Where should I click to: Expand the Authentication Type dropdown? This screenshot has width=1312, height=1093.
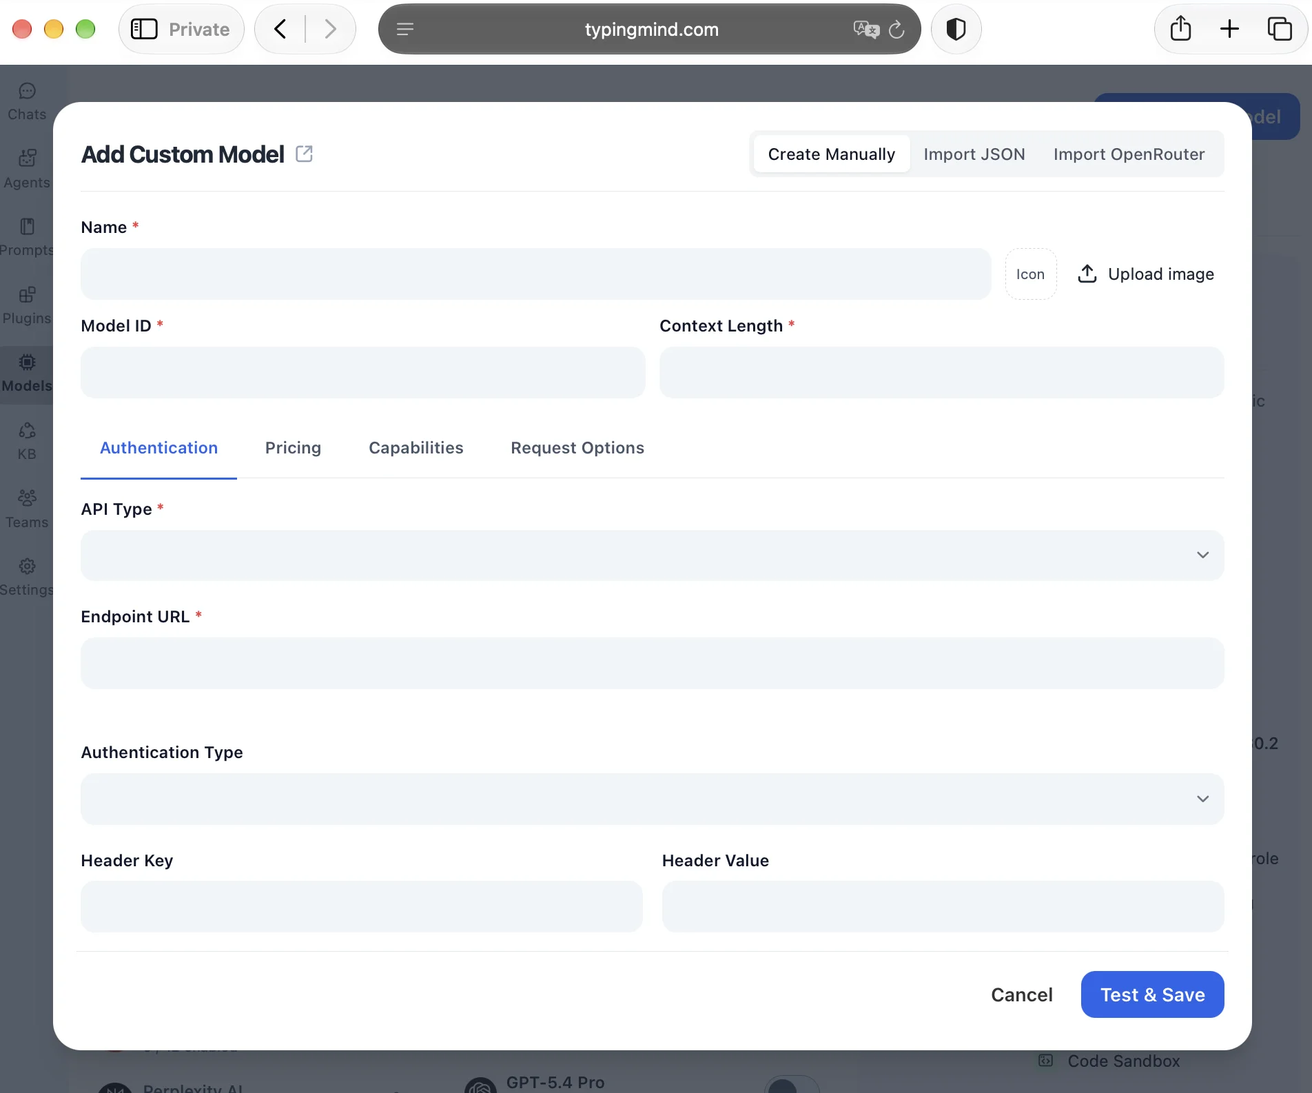point(652,799)
